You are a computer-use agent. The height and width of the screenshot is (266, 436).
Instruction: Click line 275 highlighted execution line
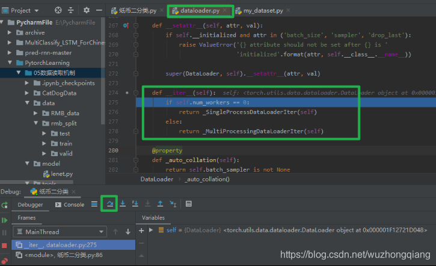pyautogui.click(x=286, y=103)
